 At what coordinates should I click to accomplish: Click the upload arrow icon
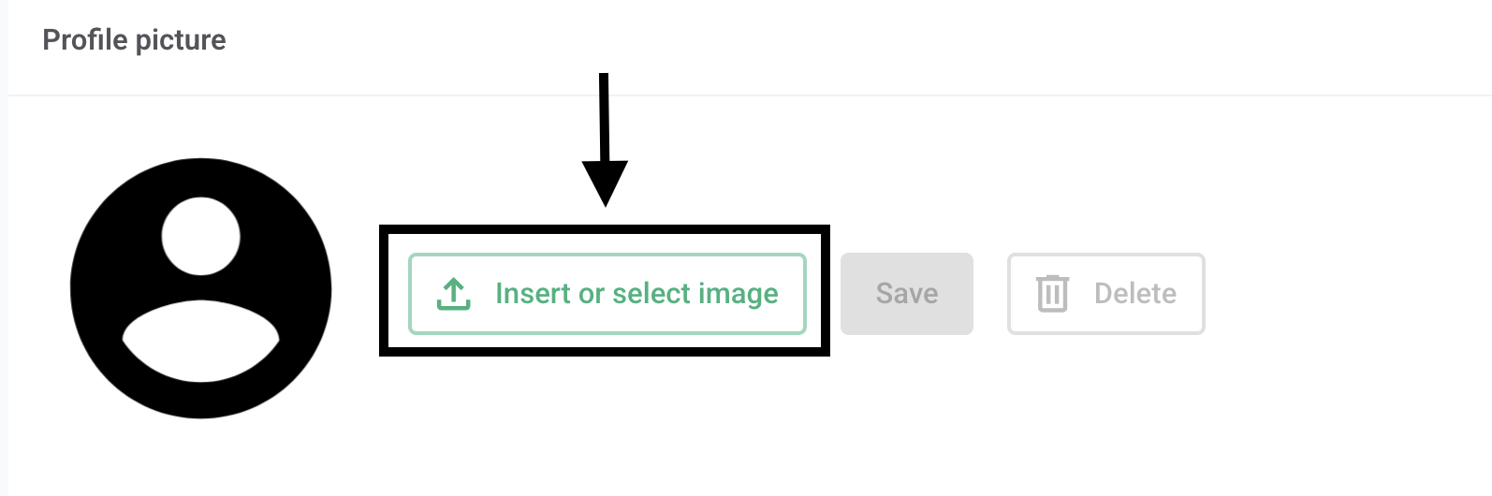[x=454, y=294]
